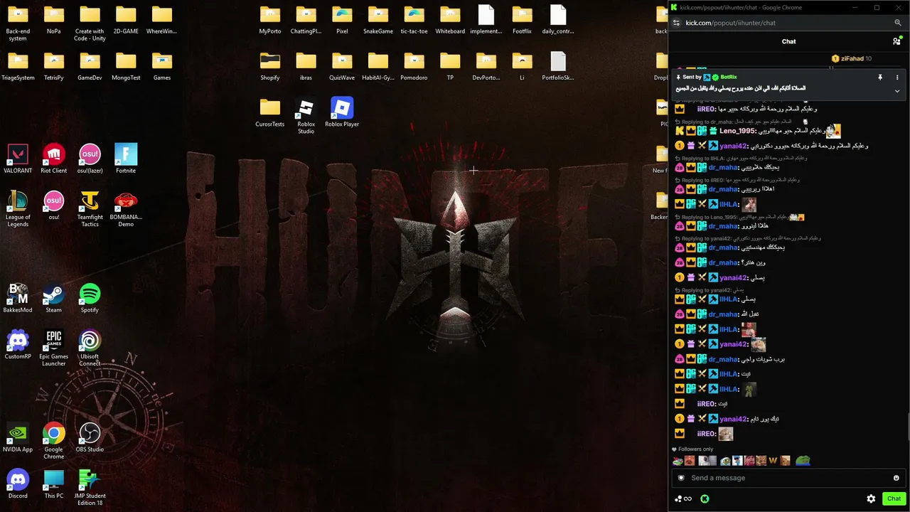The height and width of the screenshot is (512, 910).
Task: Select the Ubisoft Connect desktop icon
Action: pos(90,348)
